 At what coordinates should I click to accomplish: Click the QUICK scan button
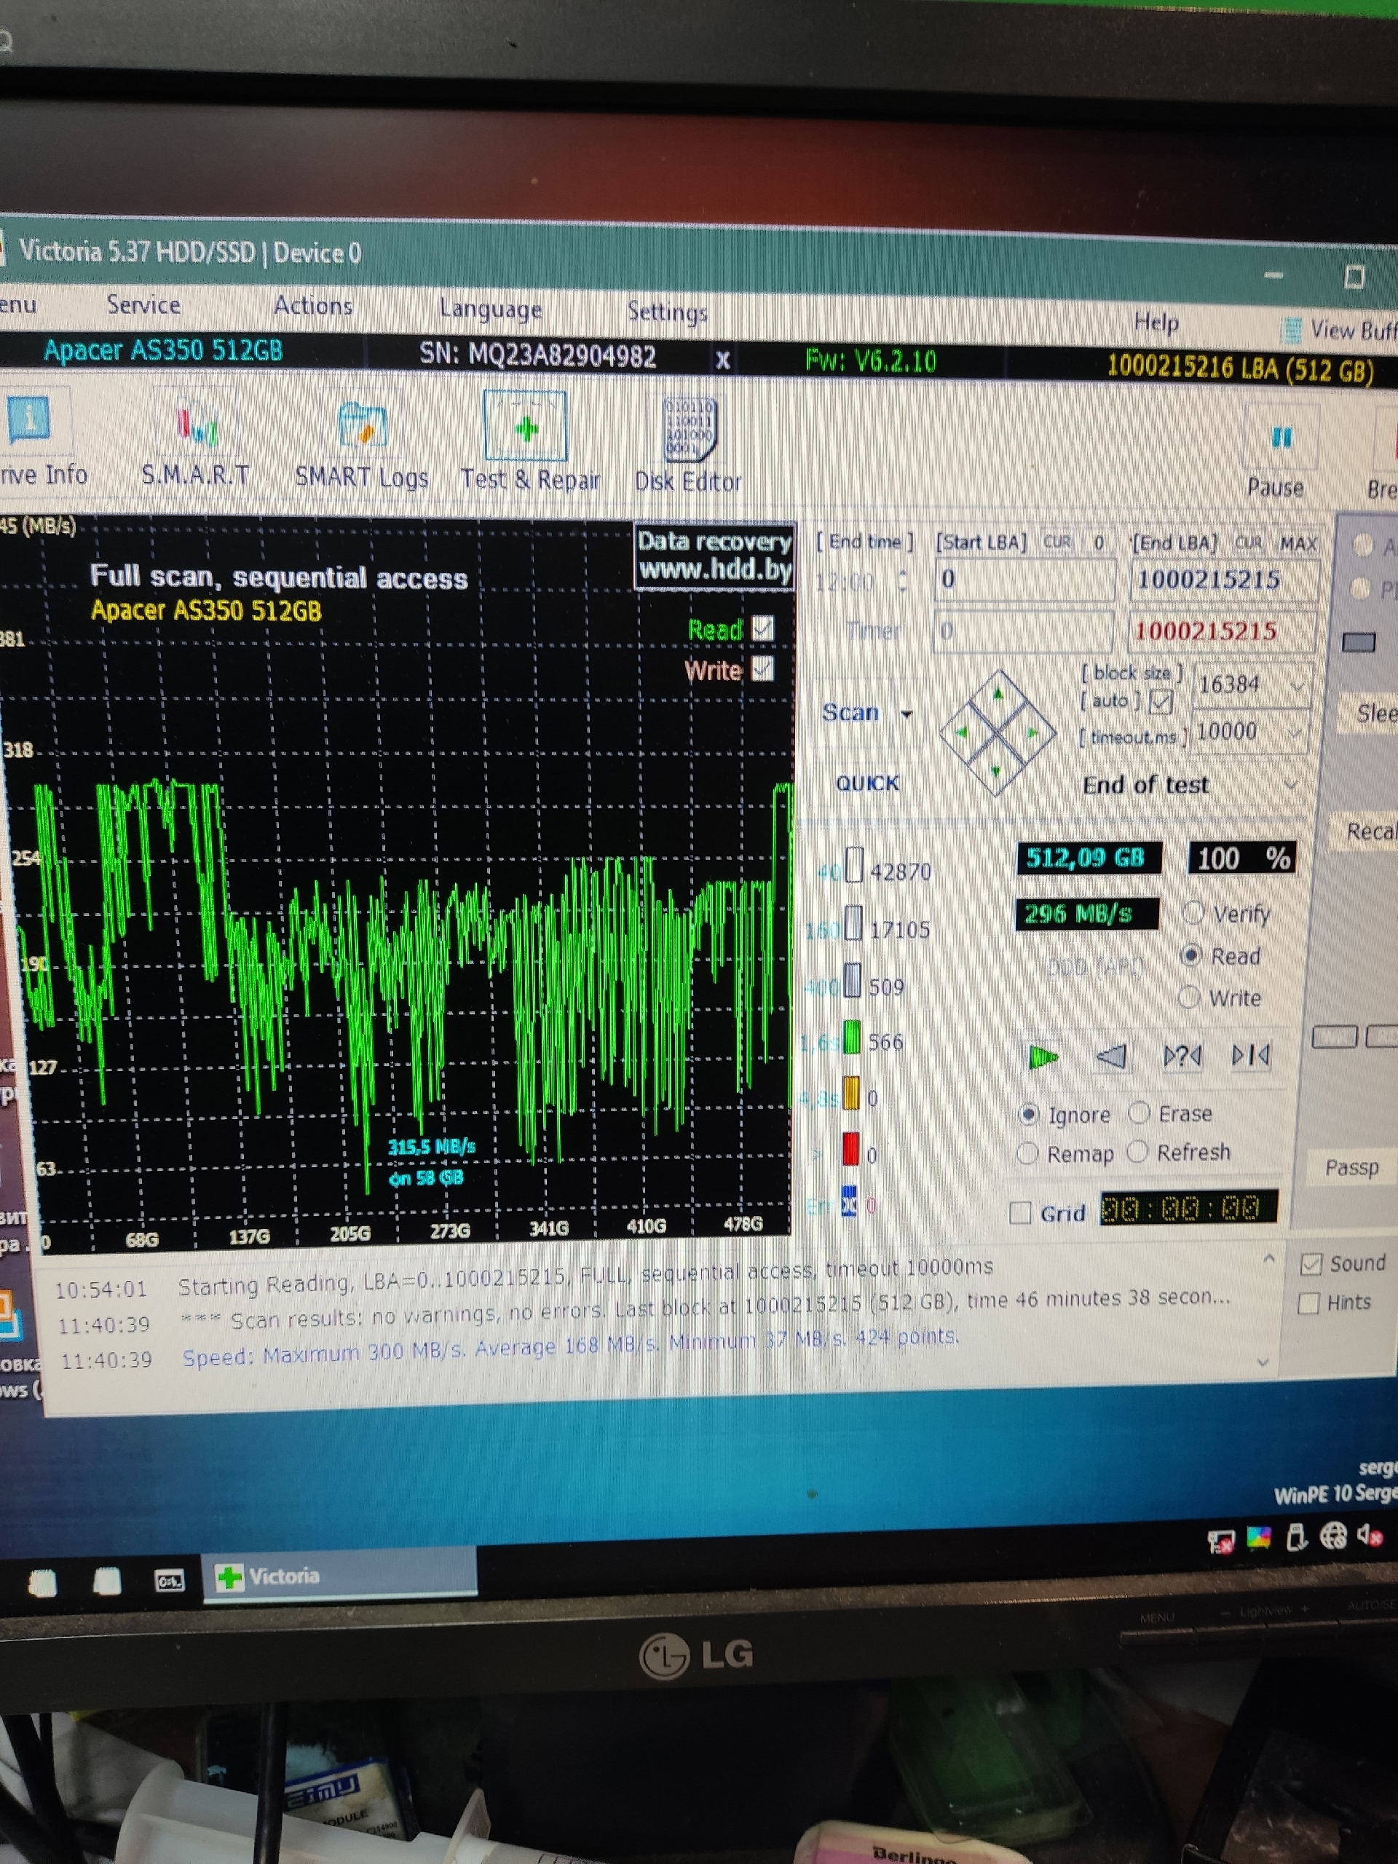tap(867, 783)
